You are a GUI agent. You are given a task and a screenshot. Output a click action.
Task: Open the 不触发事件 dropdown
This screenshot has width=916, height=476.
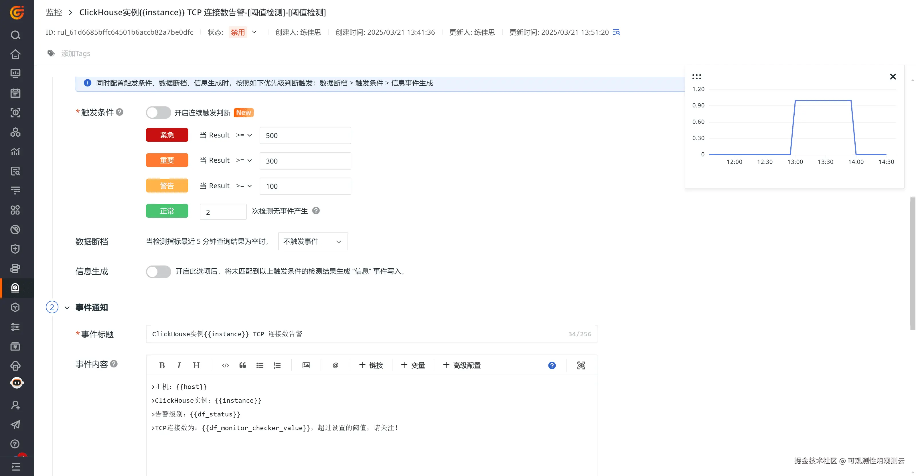point(313,241)
